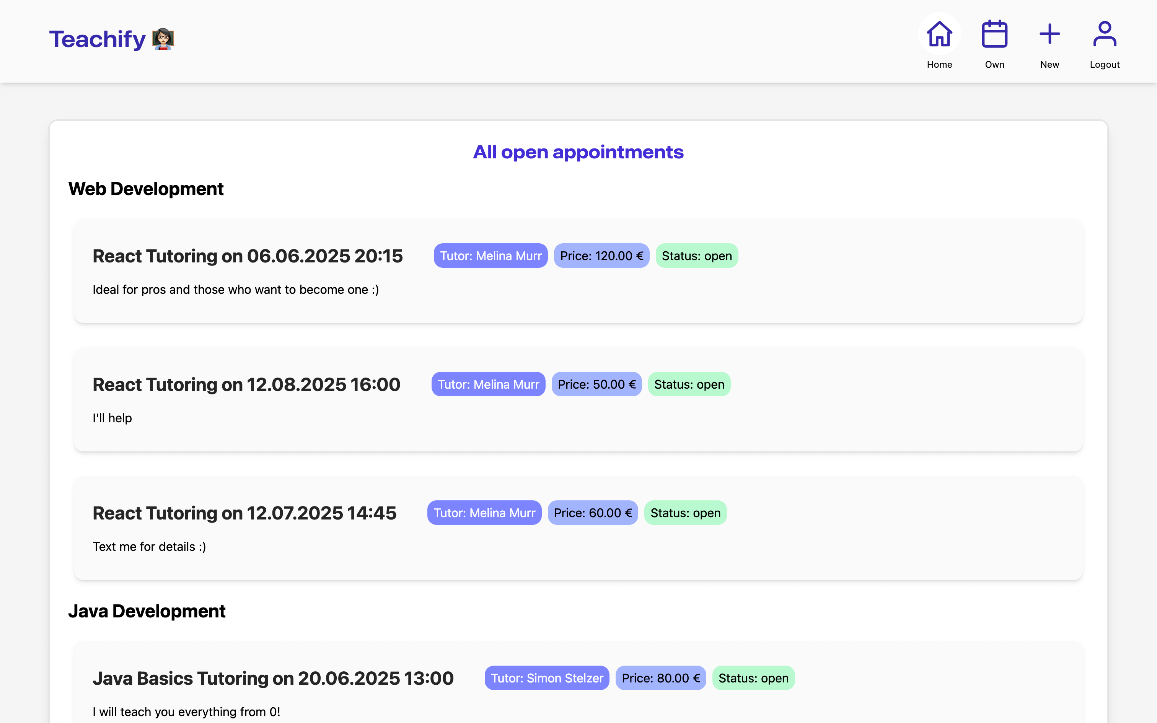The width and height of the screenshot is (1157, 723).
Task: Click the Teachify logo text
Action: tap(98, 39)
